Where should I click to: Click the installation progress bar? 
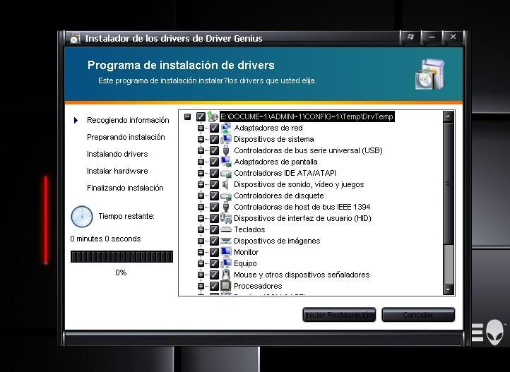[121, 257]
